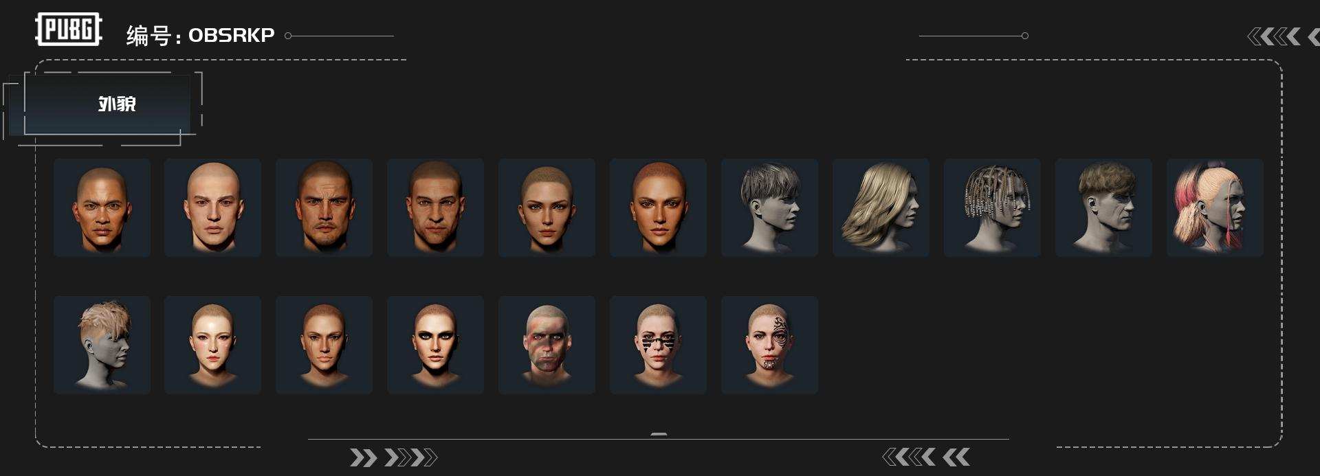This screenshot has height=476, width=1320.
Task: Click the 编号: OBSRKP code text
Action: [x=200, y=35]
